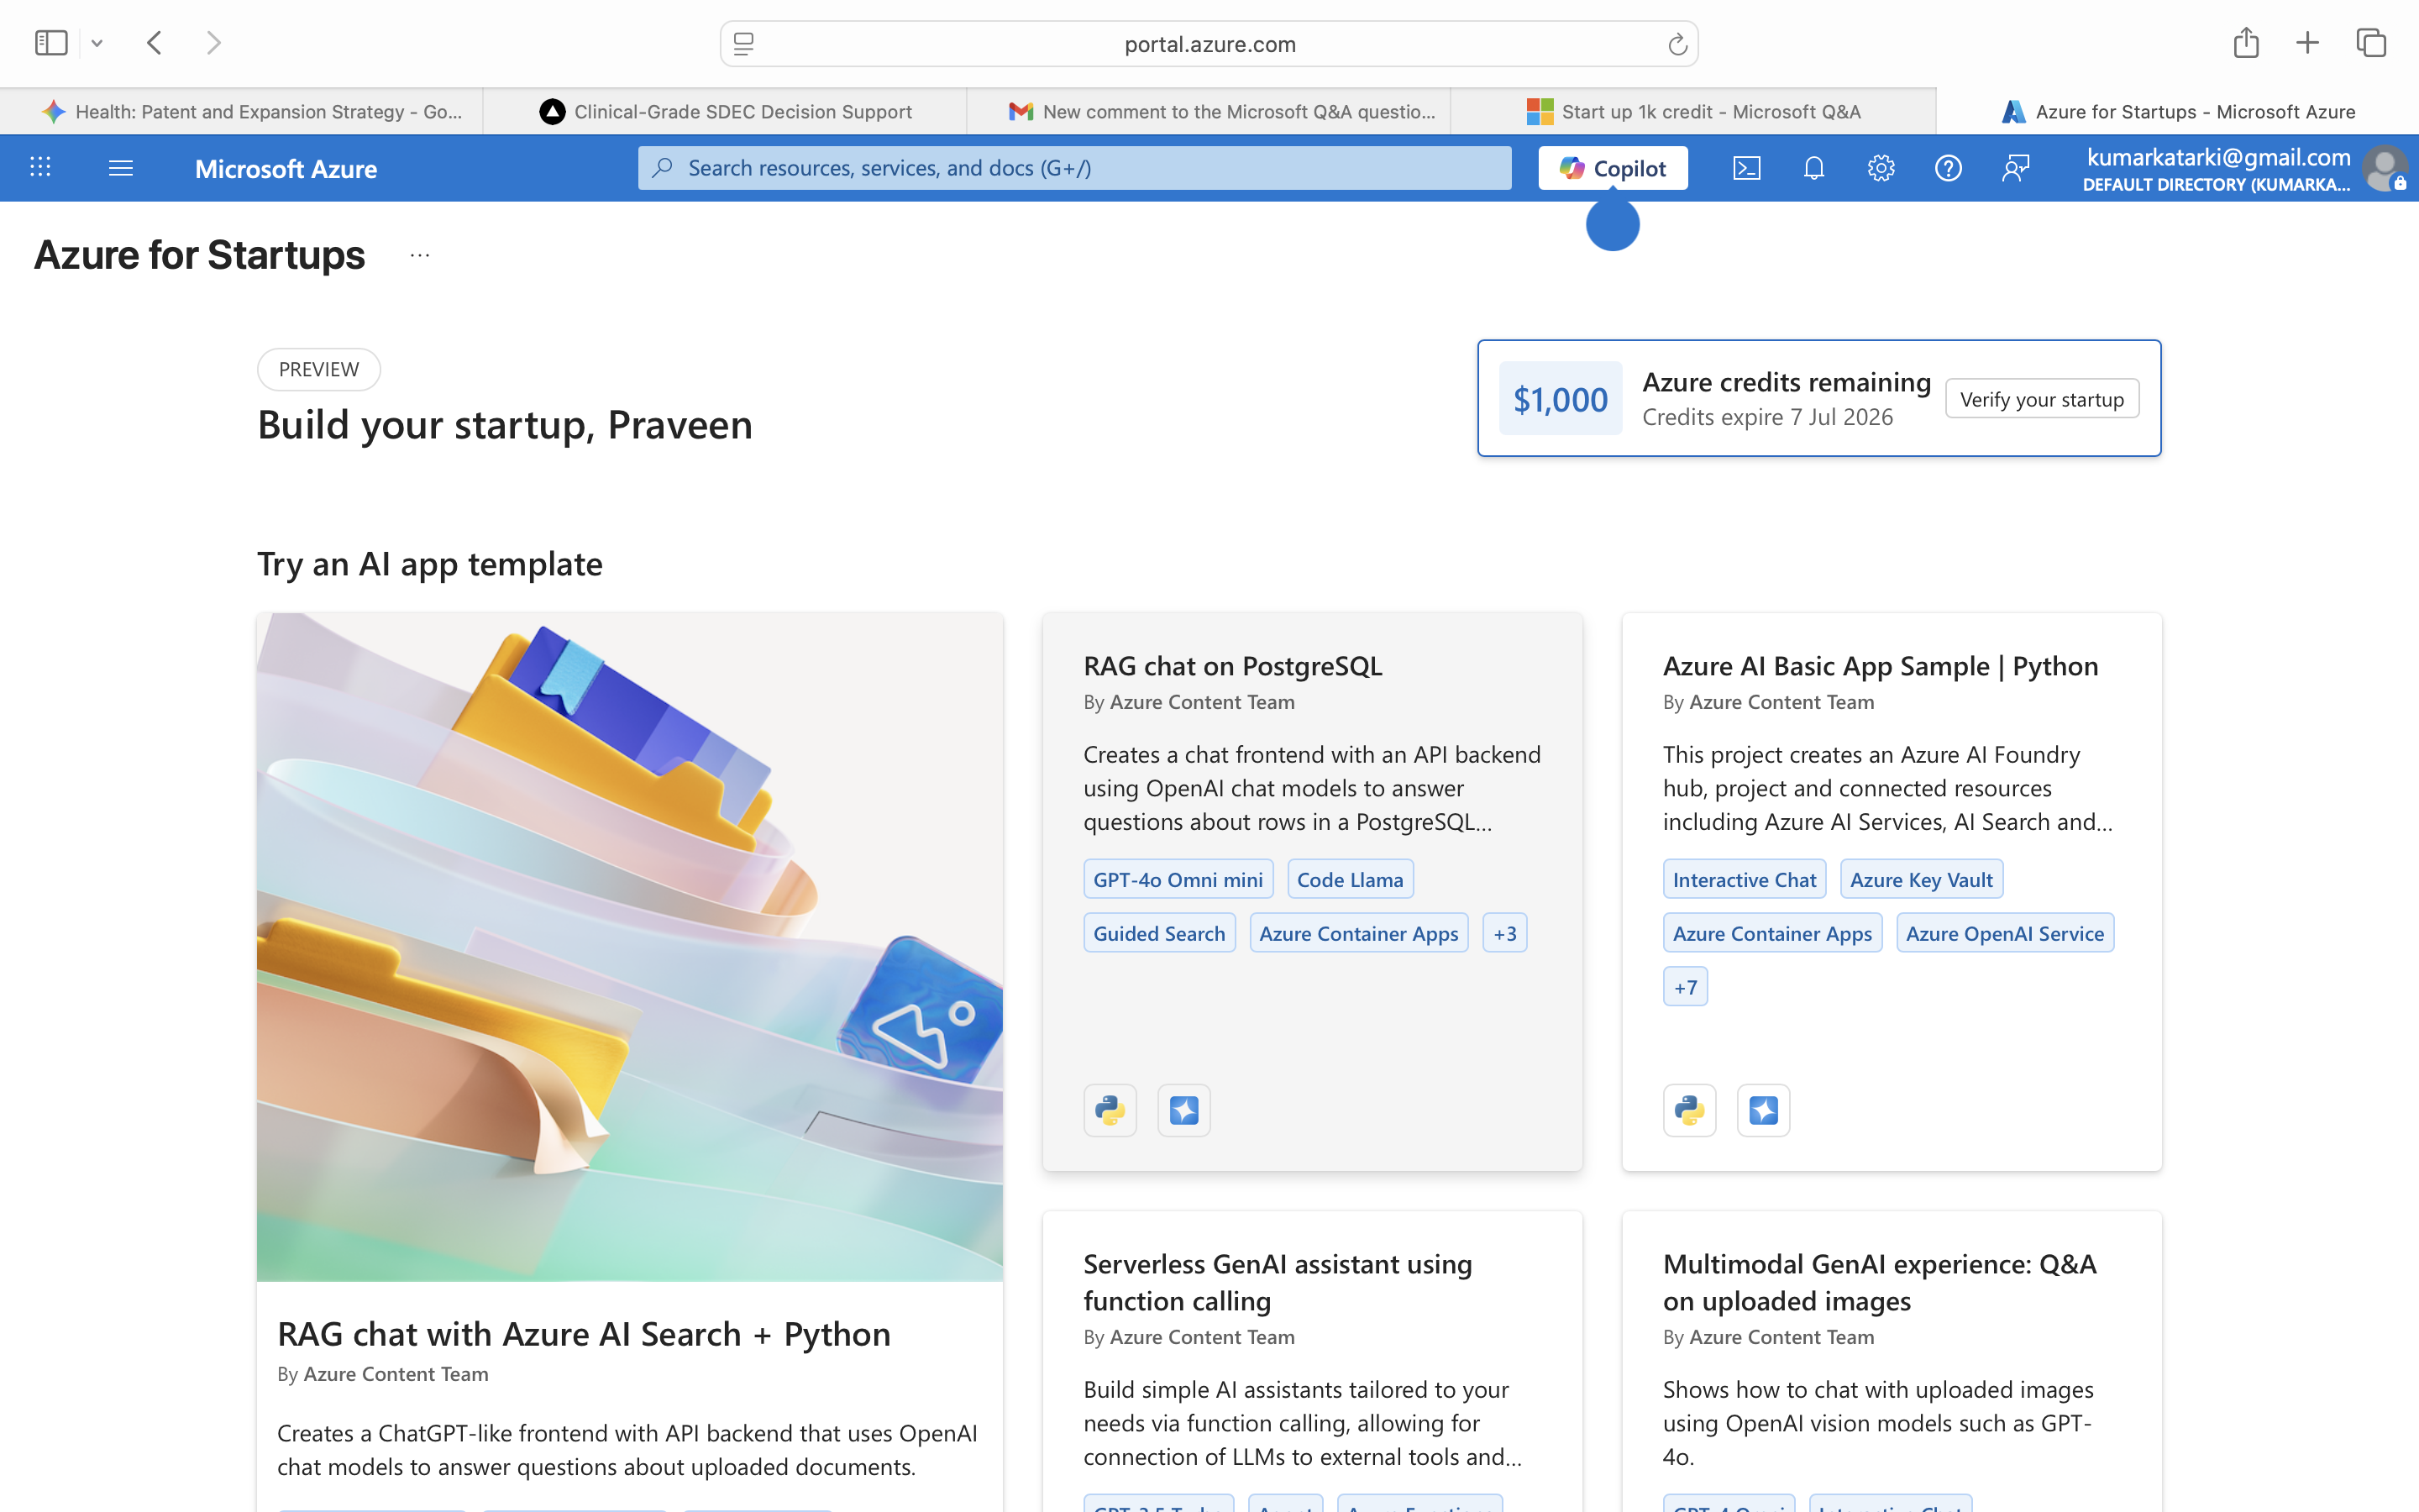This screenshot has width=2419, height=1512.
Task: Open portal settings gear icon
Action: click(1881, 168)
